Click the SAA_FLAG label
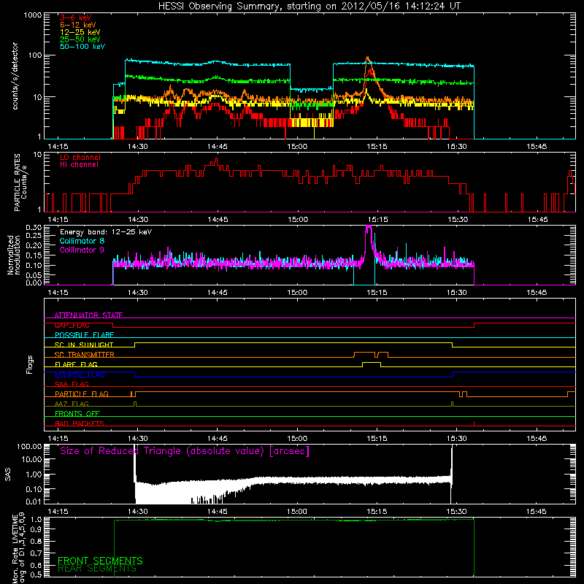The image size is (584, 584). coord(72,384)
